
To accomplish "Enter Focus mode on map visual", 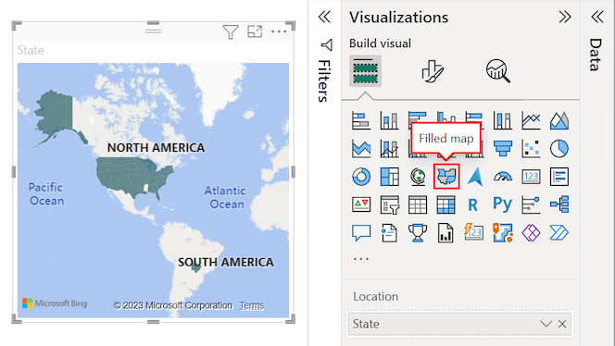I will coord(255,31).
